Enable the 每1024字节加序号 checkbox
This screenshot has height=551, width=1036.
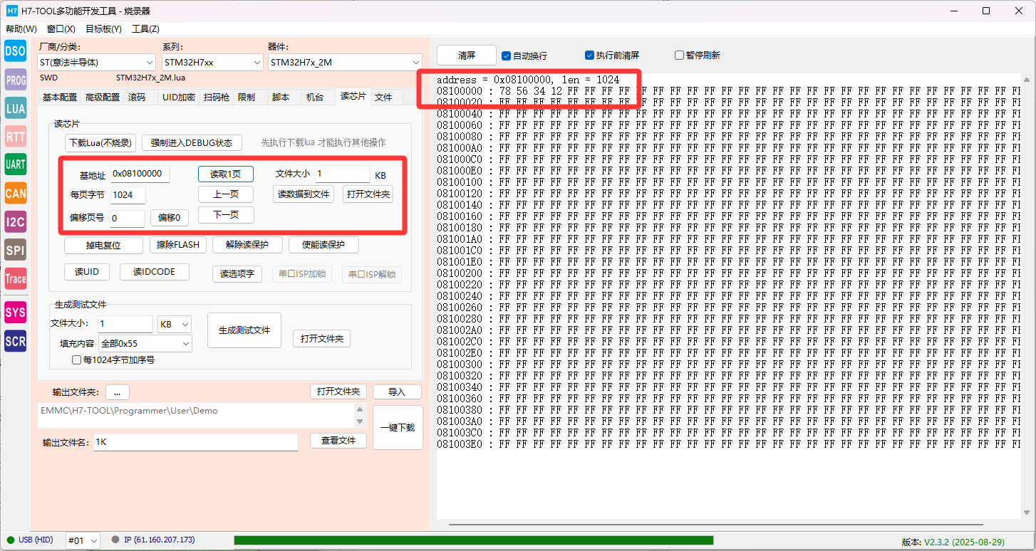tap(77, 360)
